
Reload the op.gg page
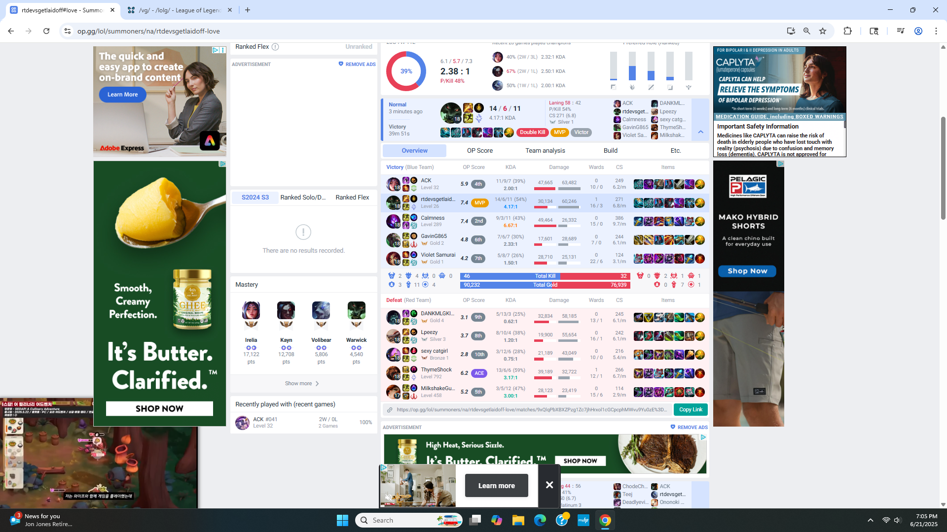tap(46, 31)
